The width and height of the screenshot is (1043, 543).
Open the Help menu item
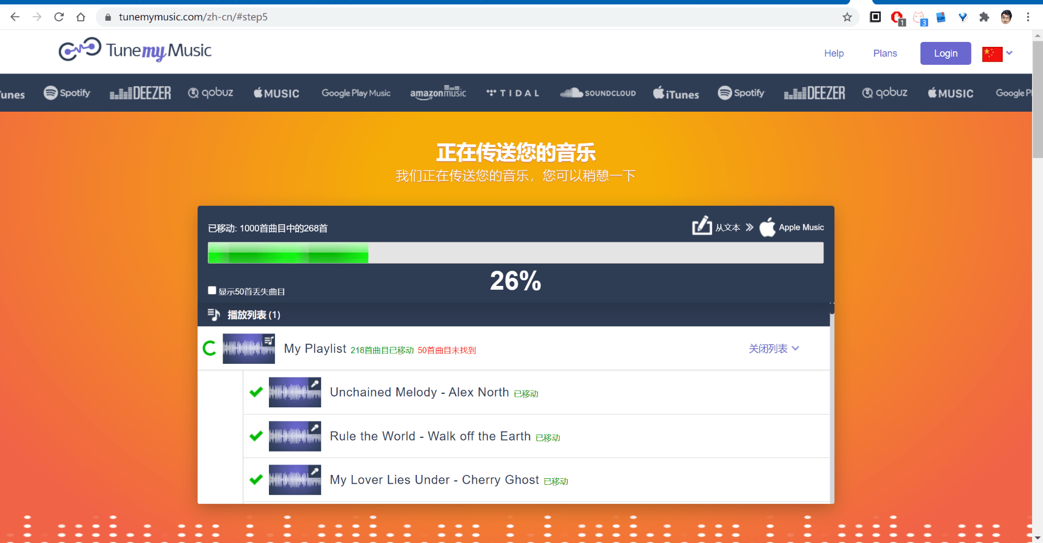click(833, 53)
